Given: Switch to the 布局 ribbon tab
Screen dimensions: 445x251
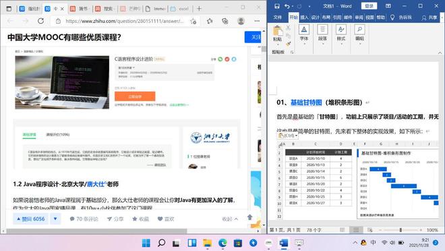Looking at the screenshot, I should [x=326, y=18].
